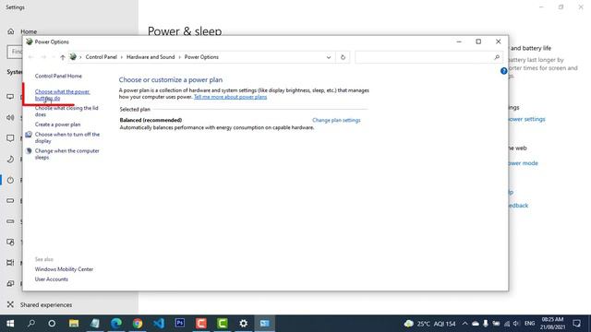Open recent locations dropdown beside Forward arrow
The width and height of the screenshot is (591, 332).
point(54,57)
